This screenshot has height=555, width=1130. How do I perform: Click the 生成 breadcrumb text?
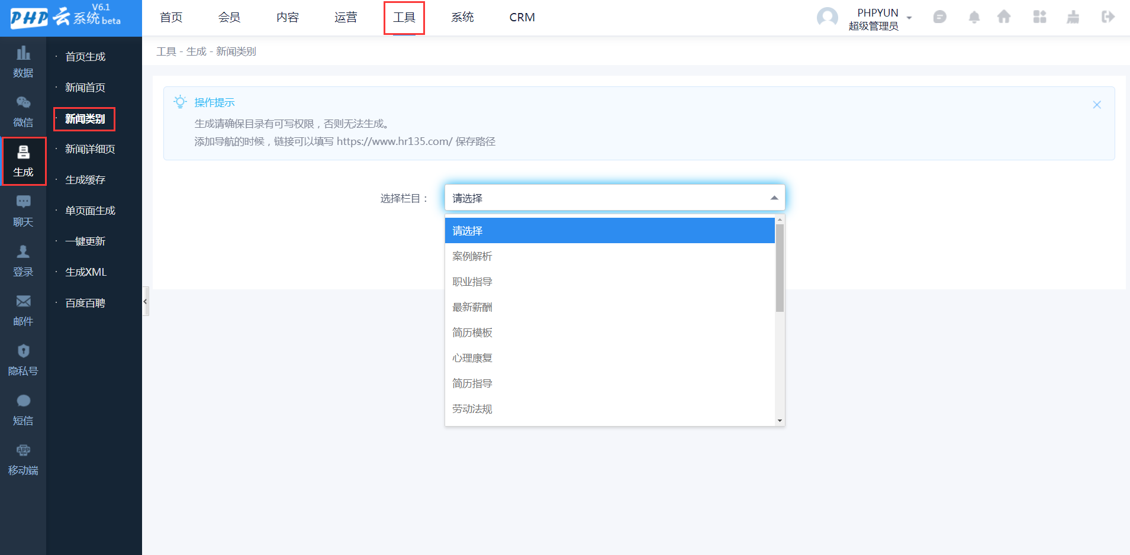click(x=197, y=51)
